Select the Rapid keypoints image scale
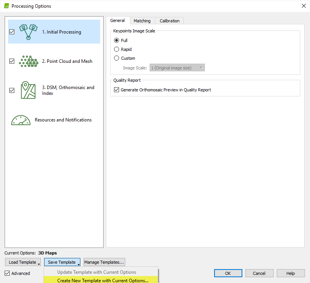 tap(117, 49)
